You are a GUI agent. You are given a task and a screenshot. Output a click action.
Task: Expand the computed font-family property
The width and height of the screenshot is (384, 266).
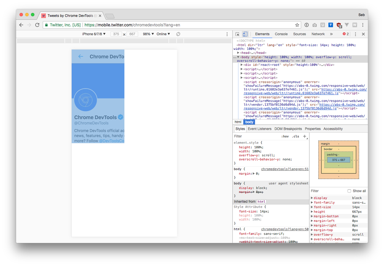coord(312,202)
